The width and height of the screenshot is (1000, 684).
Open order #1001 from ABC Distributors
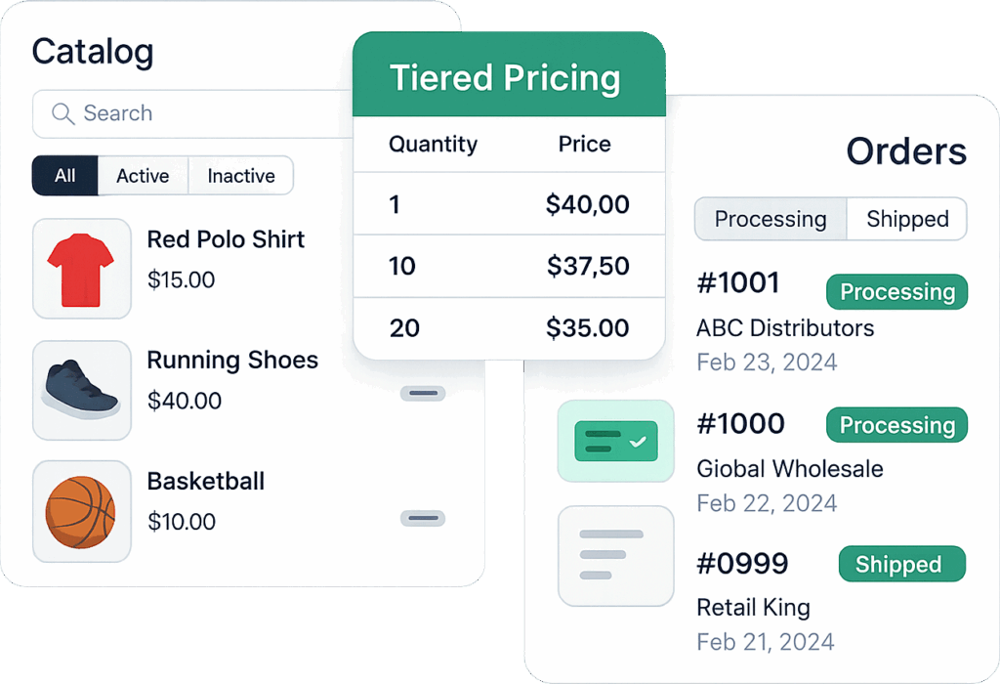(x=738, y=283)
